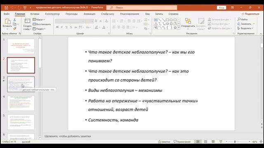Viewport: 264px width, 148px height.
Task: Switch to Переходы tab
Action: (x=71, y=14)
